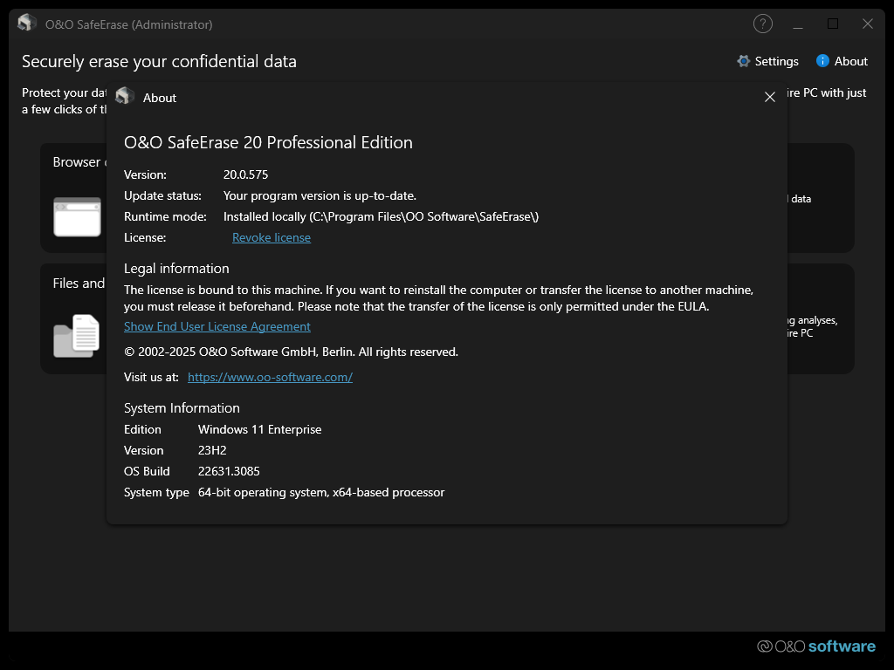
Task: Close the SafeErase main window
Action: (867, 24)
